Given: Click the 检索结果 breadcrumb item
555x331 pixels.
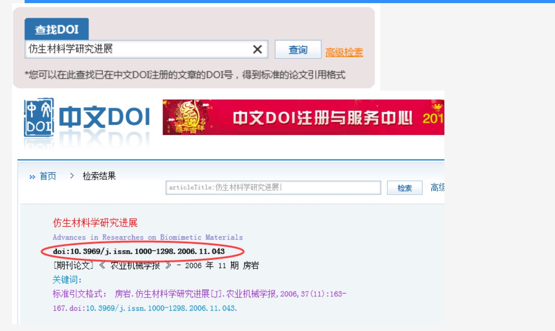Looking at the screenshot, I should coord(99,176).
